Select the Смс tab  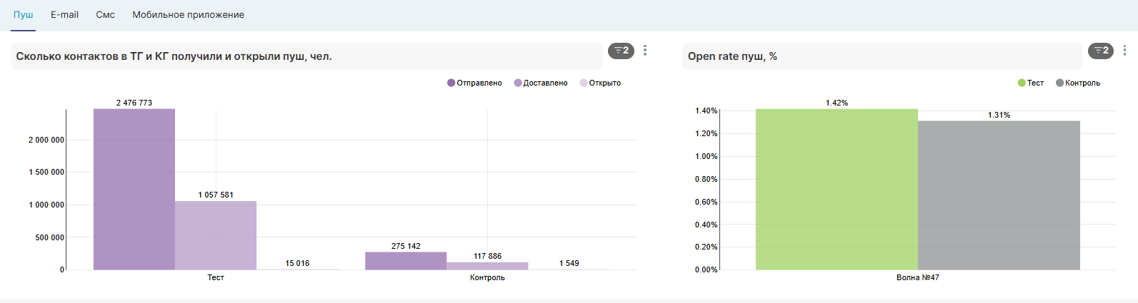coord(105,15)
